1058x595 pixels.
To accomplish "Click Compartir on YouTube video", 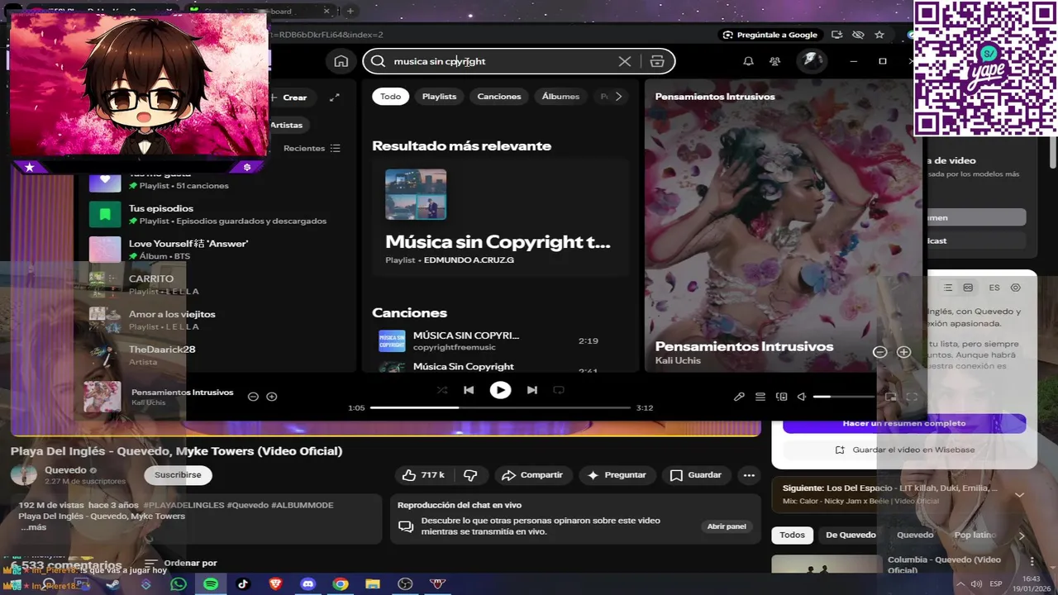I will click(x=532, y=475).
